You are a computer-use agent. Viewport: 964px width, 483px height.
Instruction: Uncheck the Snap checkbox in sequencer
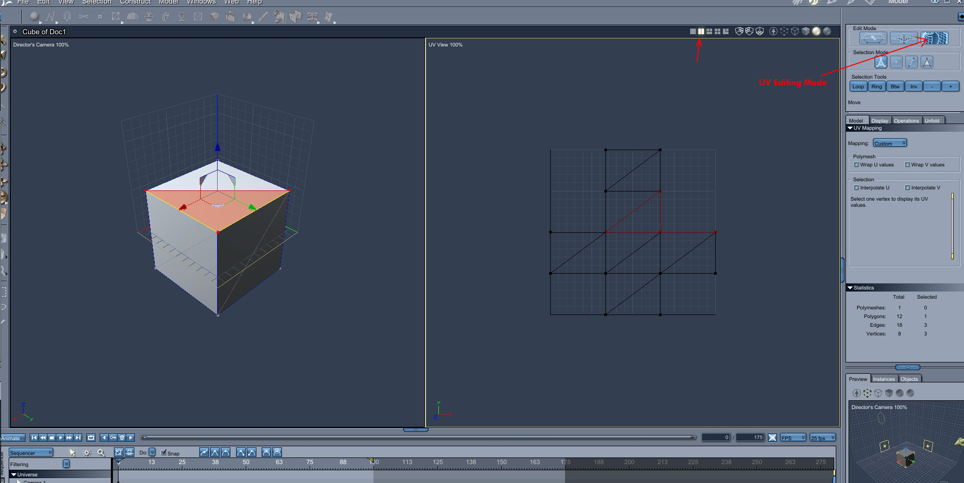click(x=164, y=452)
